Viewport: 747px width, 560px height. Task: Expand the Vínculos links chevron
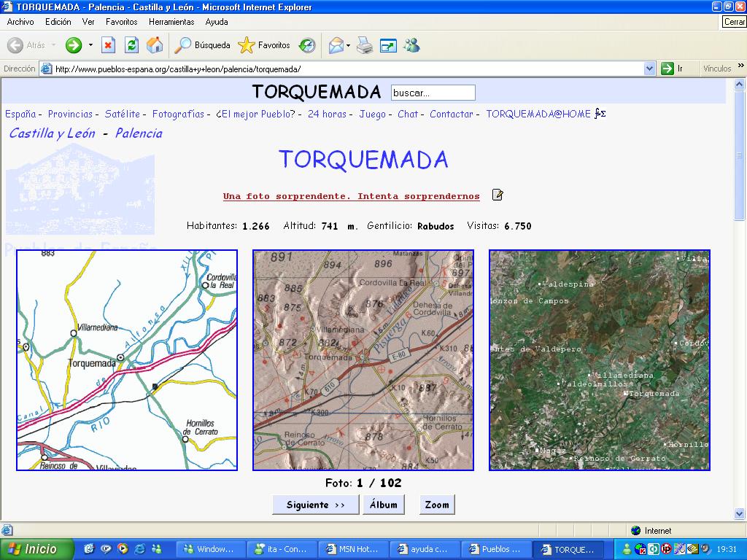pos(740,69)
